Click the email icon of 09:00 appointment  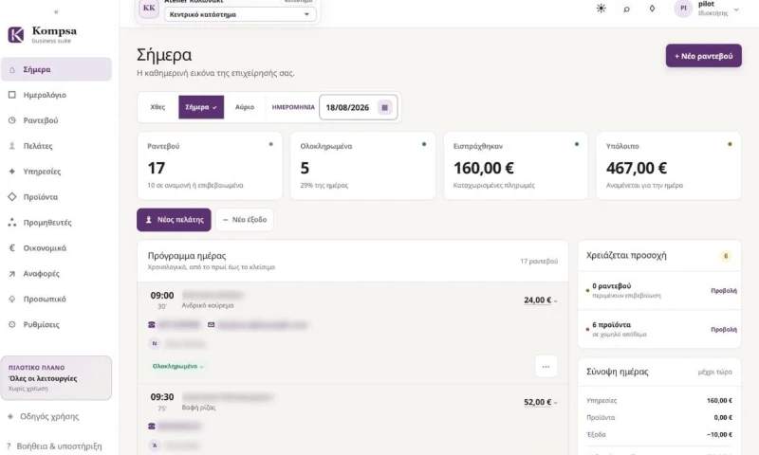point(211,325)
